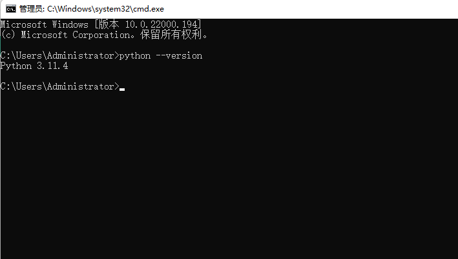458x259 pixels.
Task: Click the 保留所有权利 text
Action: tap(171, 35)
